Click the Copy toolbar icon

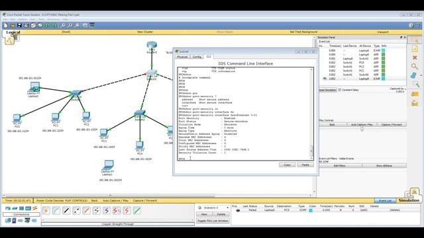[x=33, y=25]
